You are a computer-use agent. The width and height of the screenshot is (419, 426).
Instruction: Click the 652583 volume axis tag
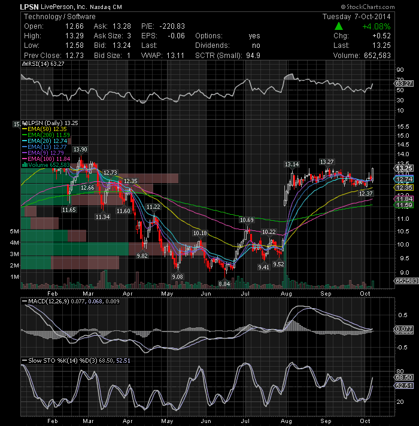click(406, 281)
